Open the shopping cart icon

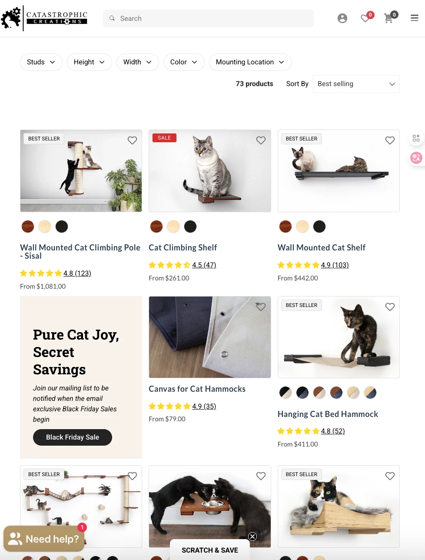pyautogui.click(x=388, y=18)
